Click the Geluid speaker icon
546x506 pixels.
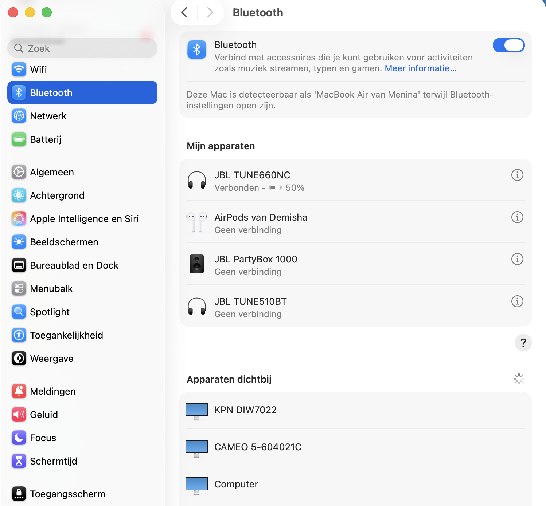coord(19,414)
